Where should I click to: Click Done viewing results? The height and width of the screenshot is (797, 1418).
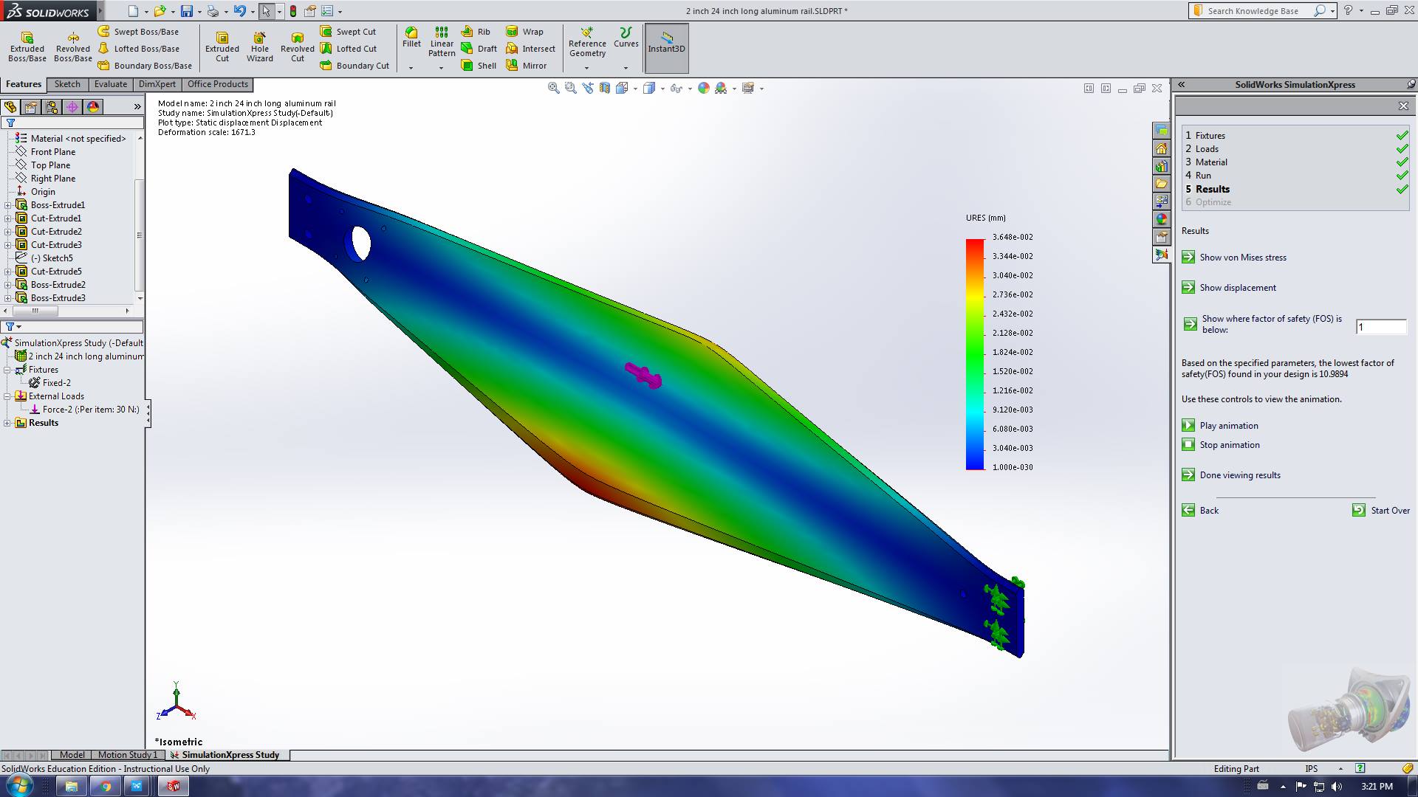[x=1239, y=475]
